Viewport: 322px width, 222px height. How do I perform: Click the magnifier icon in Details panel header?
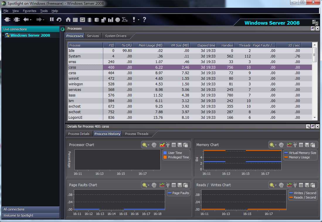pos(308,126)
